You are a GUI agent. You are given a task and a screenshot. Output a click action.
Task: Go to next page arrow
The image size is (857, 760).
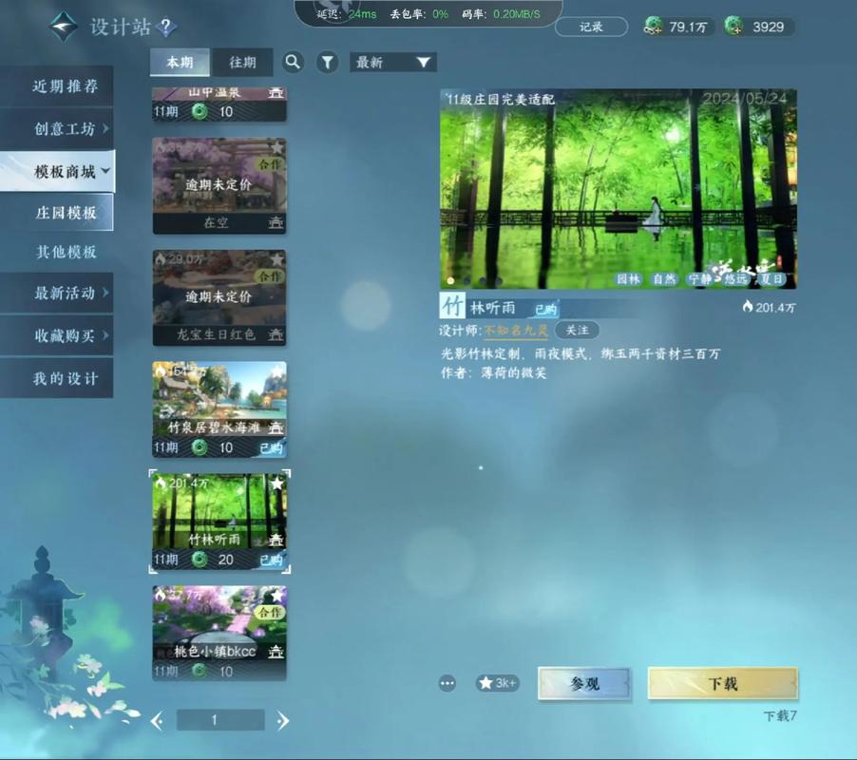click(x=282, y=721)
